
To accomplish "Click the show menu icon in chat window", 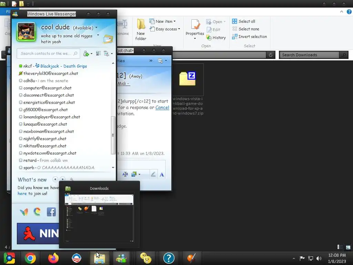I will tap(160, 61).
